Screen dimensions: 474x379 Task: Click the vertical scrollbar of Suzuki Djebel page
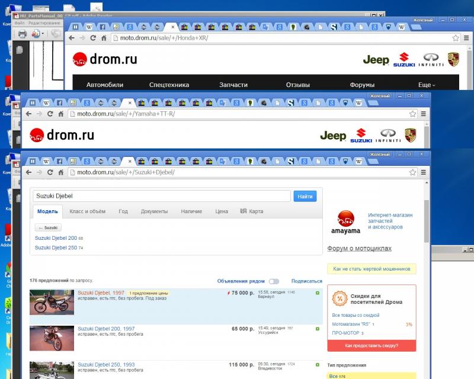coord(427,221)
